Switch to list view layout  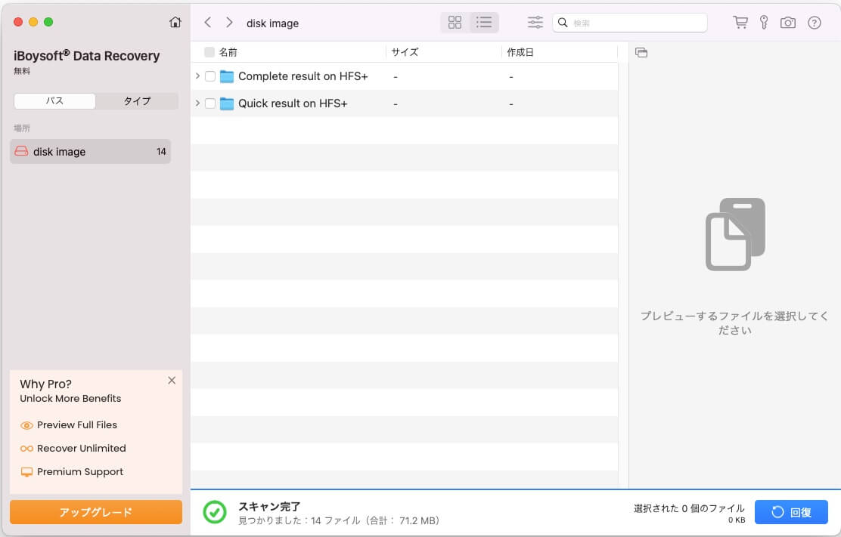(484, 23)
